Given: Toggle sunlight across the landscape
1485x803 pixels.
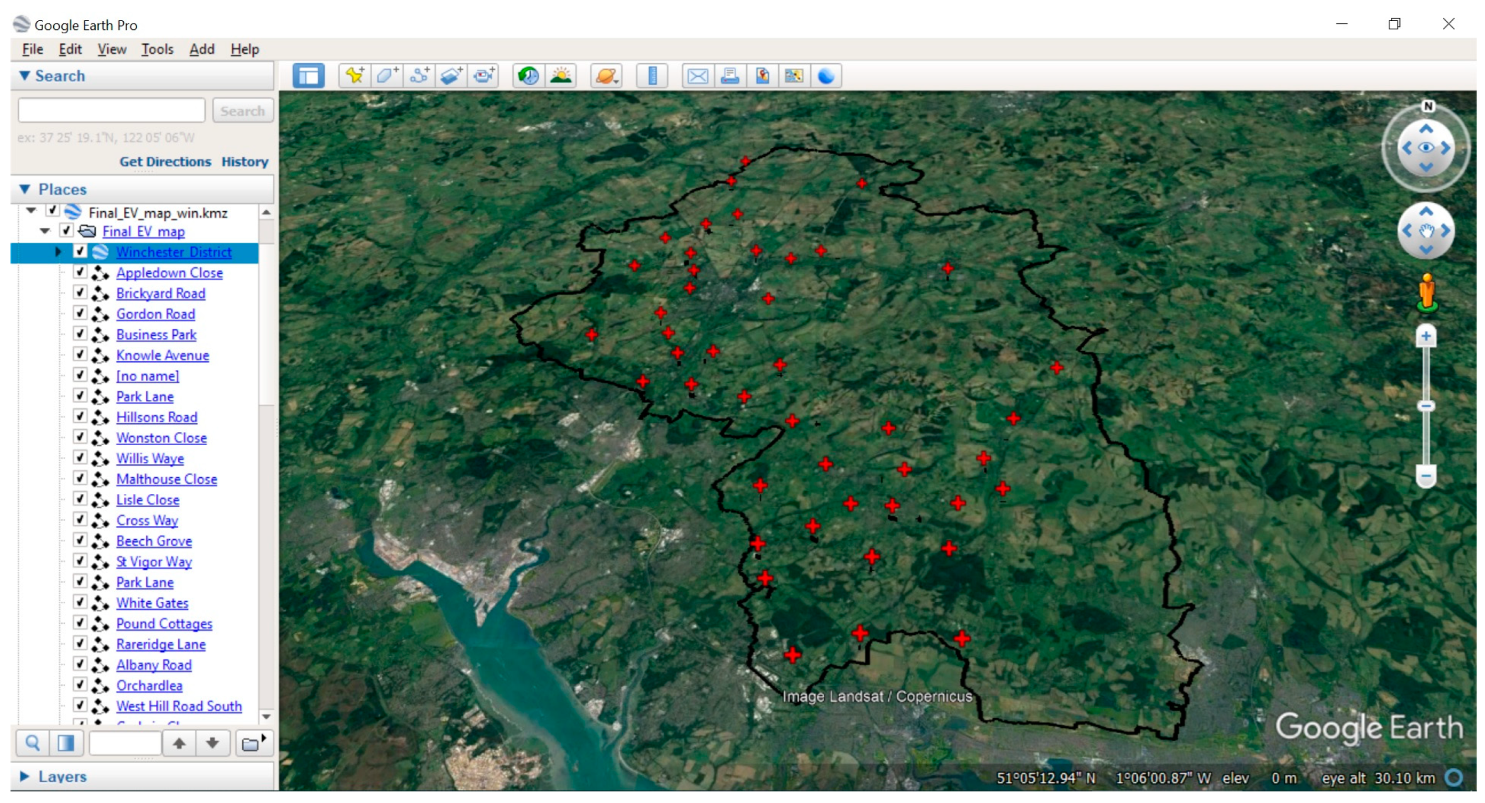Looking at the screenshot, I should coord(560,76).
